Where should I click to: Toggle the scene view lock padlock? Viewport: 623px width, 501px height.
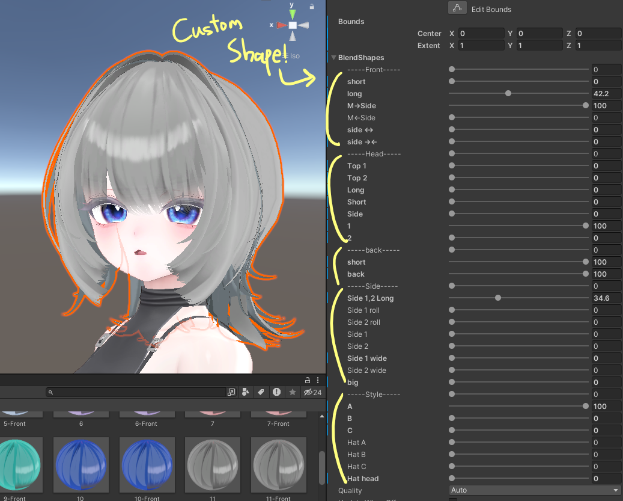point(312,6)
